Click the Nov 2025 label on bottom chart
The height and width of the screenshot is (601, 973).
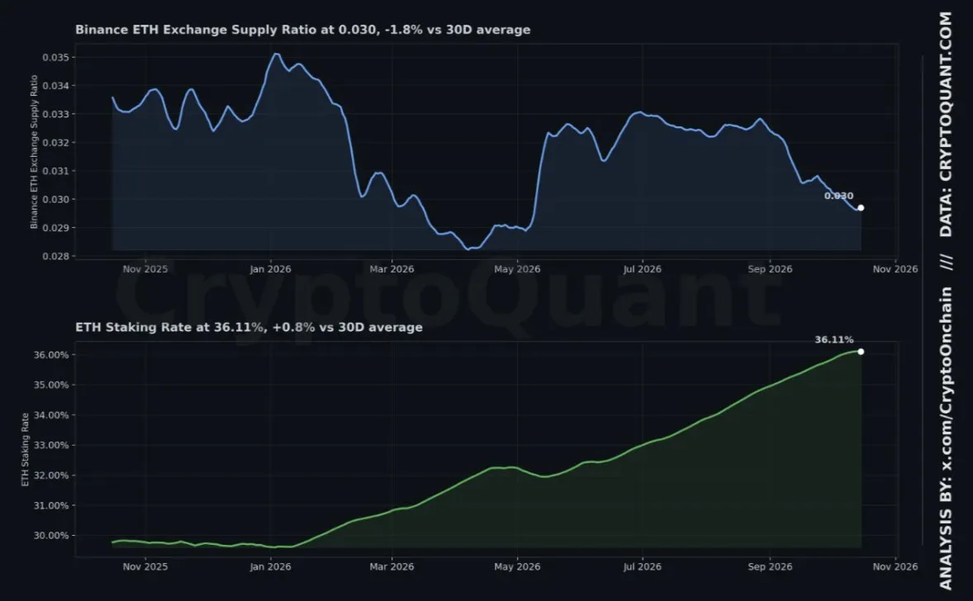(x=145, y=567)
